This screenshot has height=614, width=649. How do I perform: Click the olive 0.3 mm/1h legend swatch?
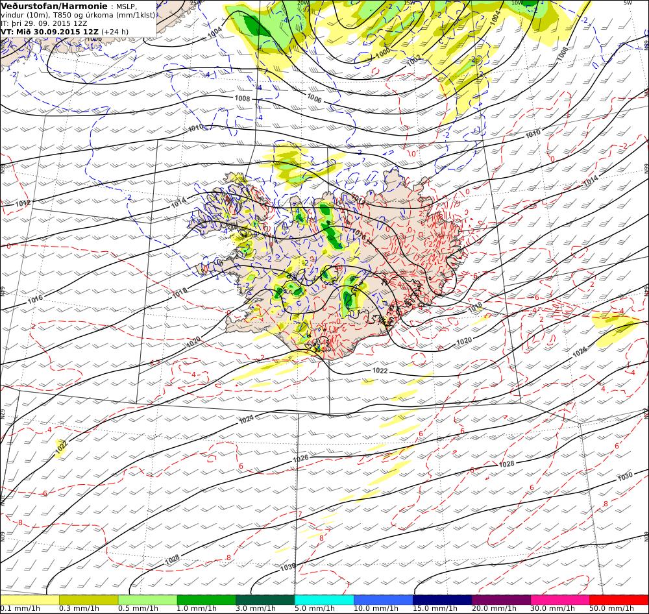click(x=88, y=600)
